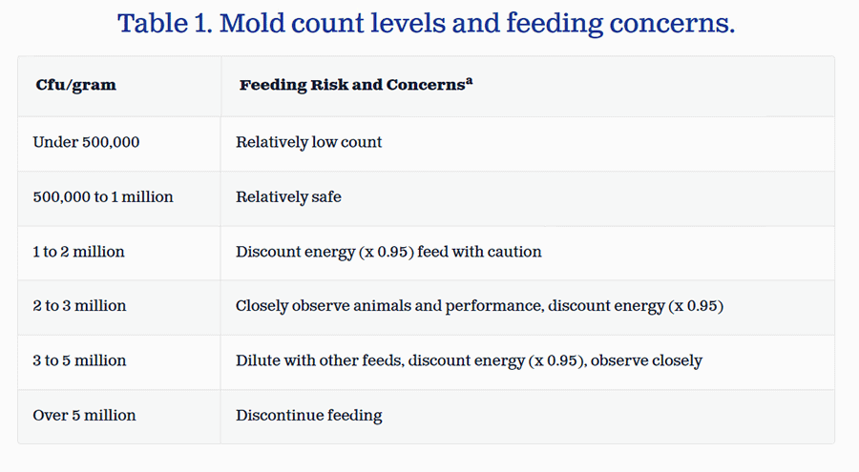Select the "500,000 to 1 million" cell

[103, 197]
